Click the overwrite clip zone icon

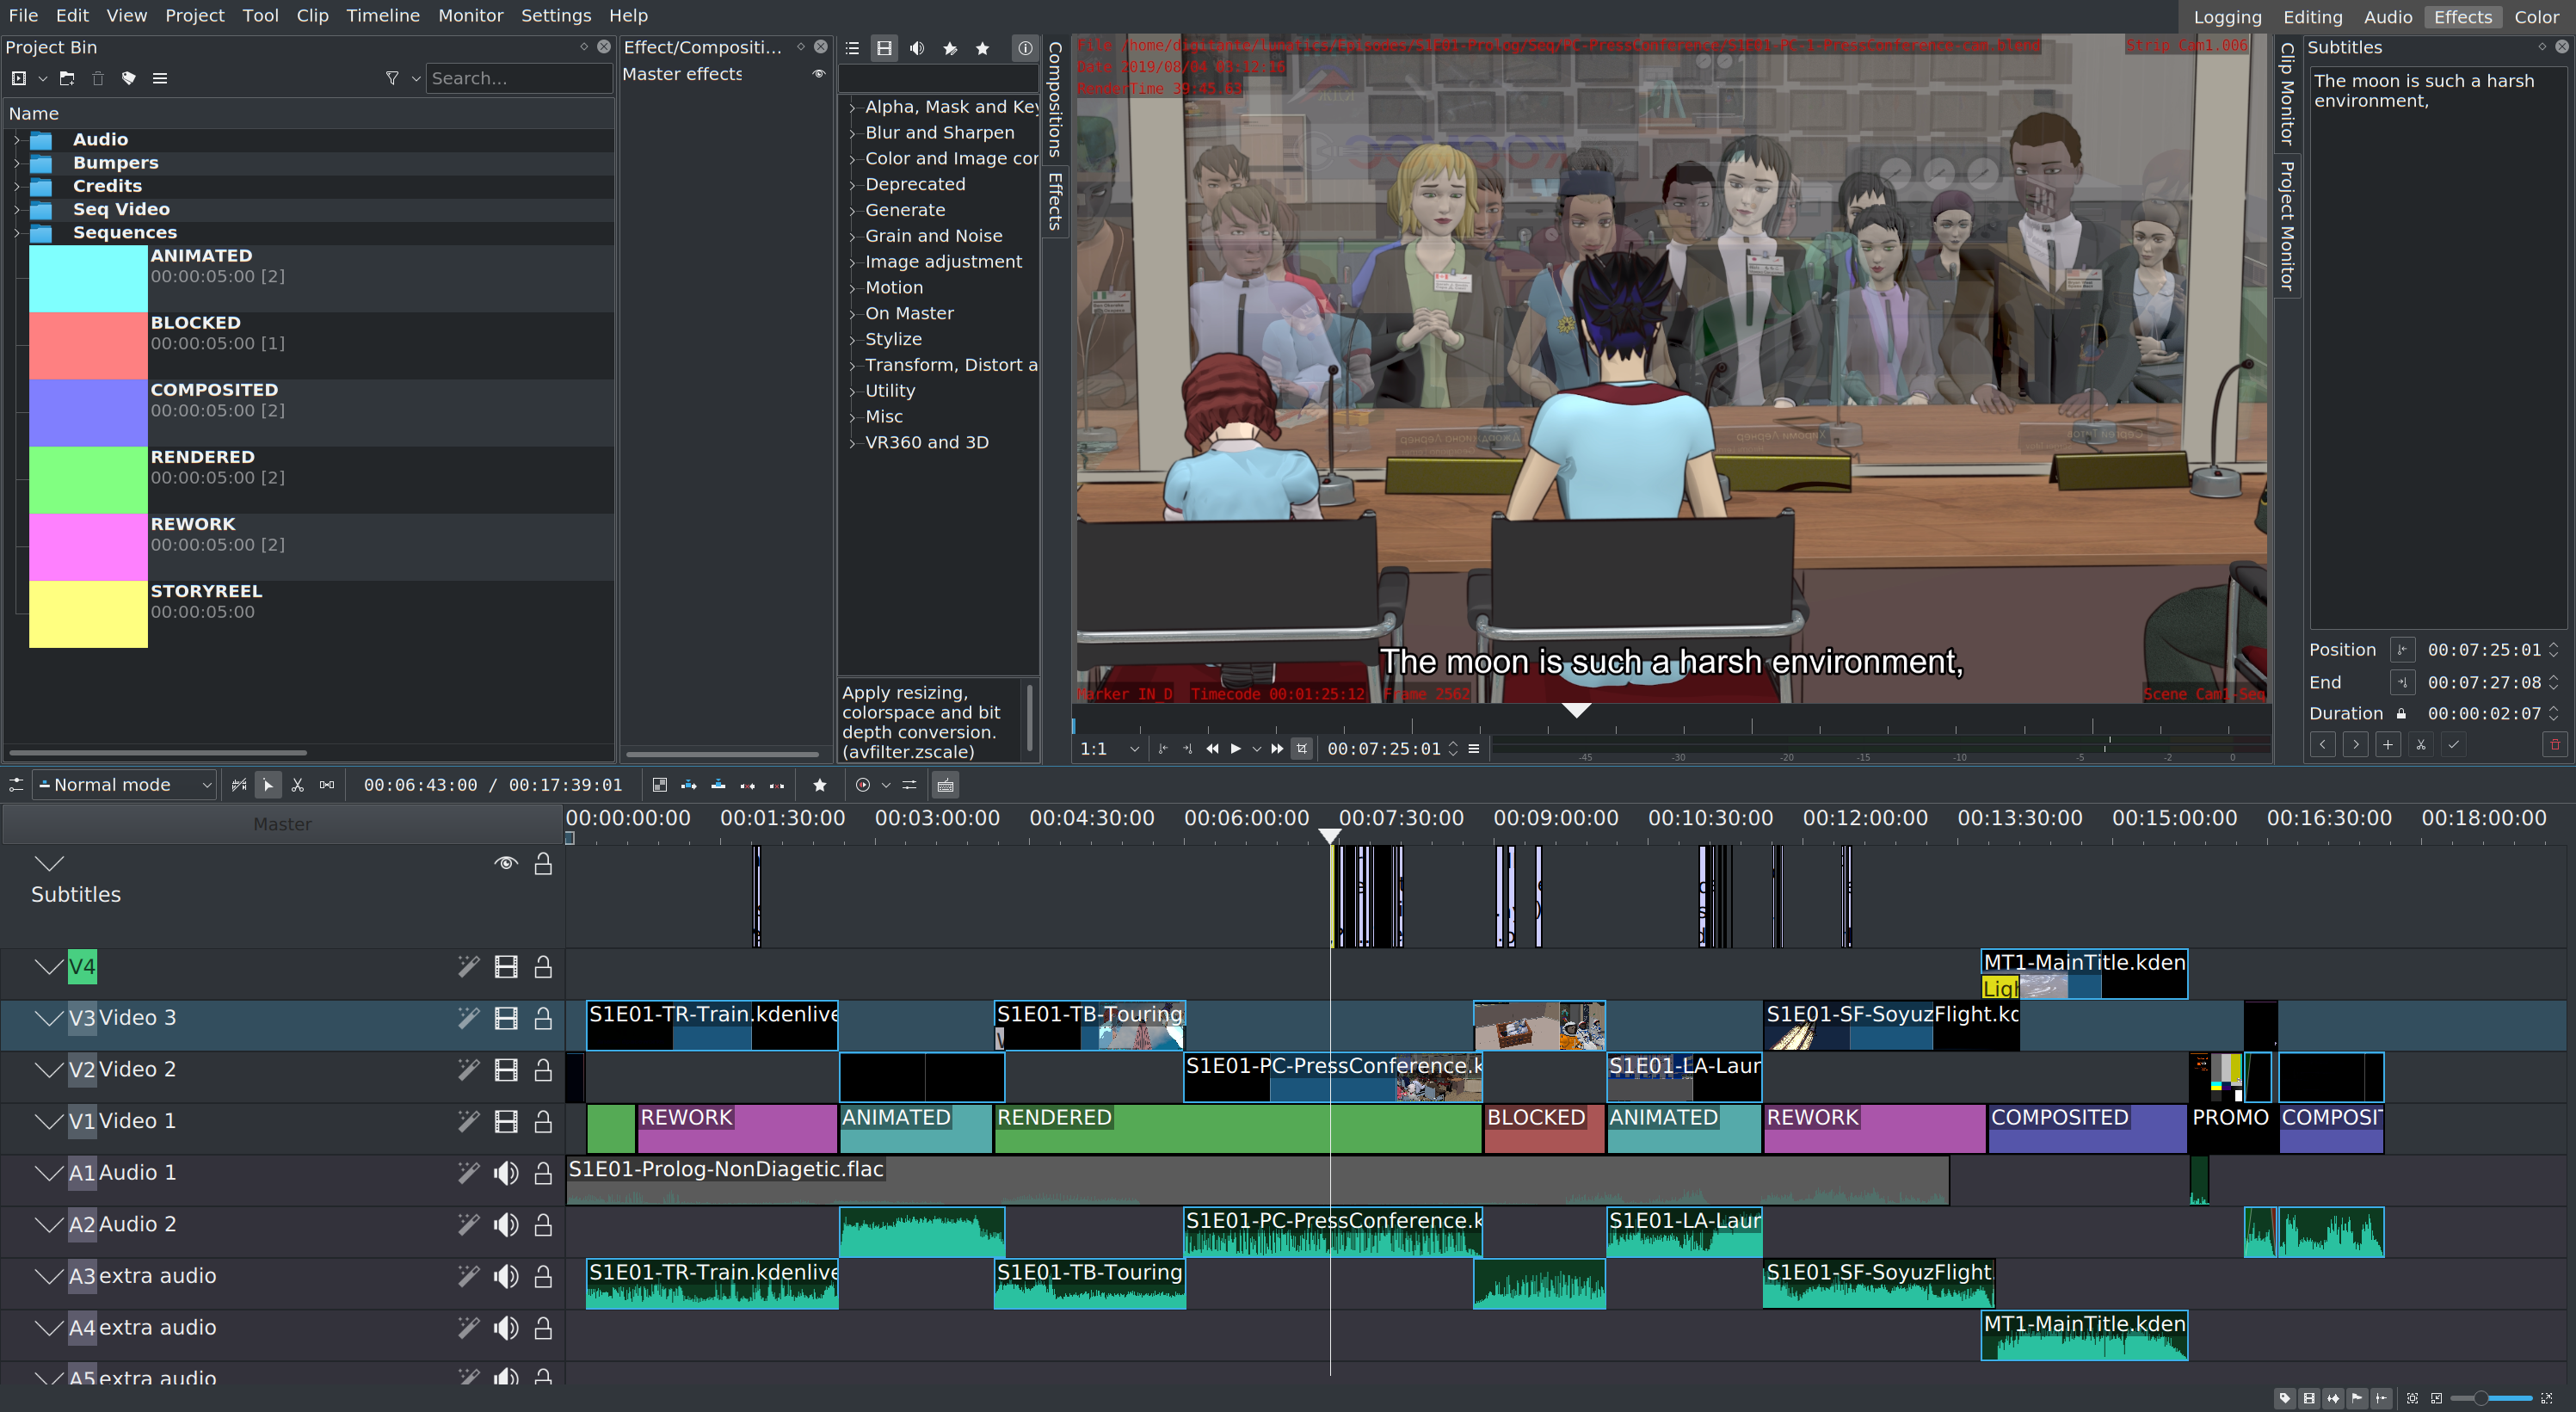point(718,785)
